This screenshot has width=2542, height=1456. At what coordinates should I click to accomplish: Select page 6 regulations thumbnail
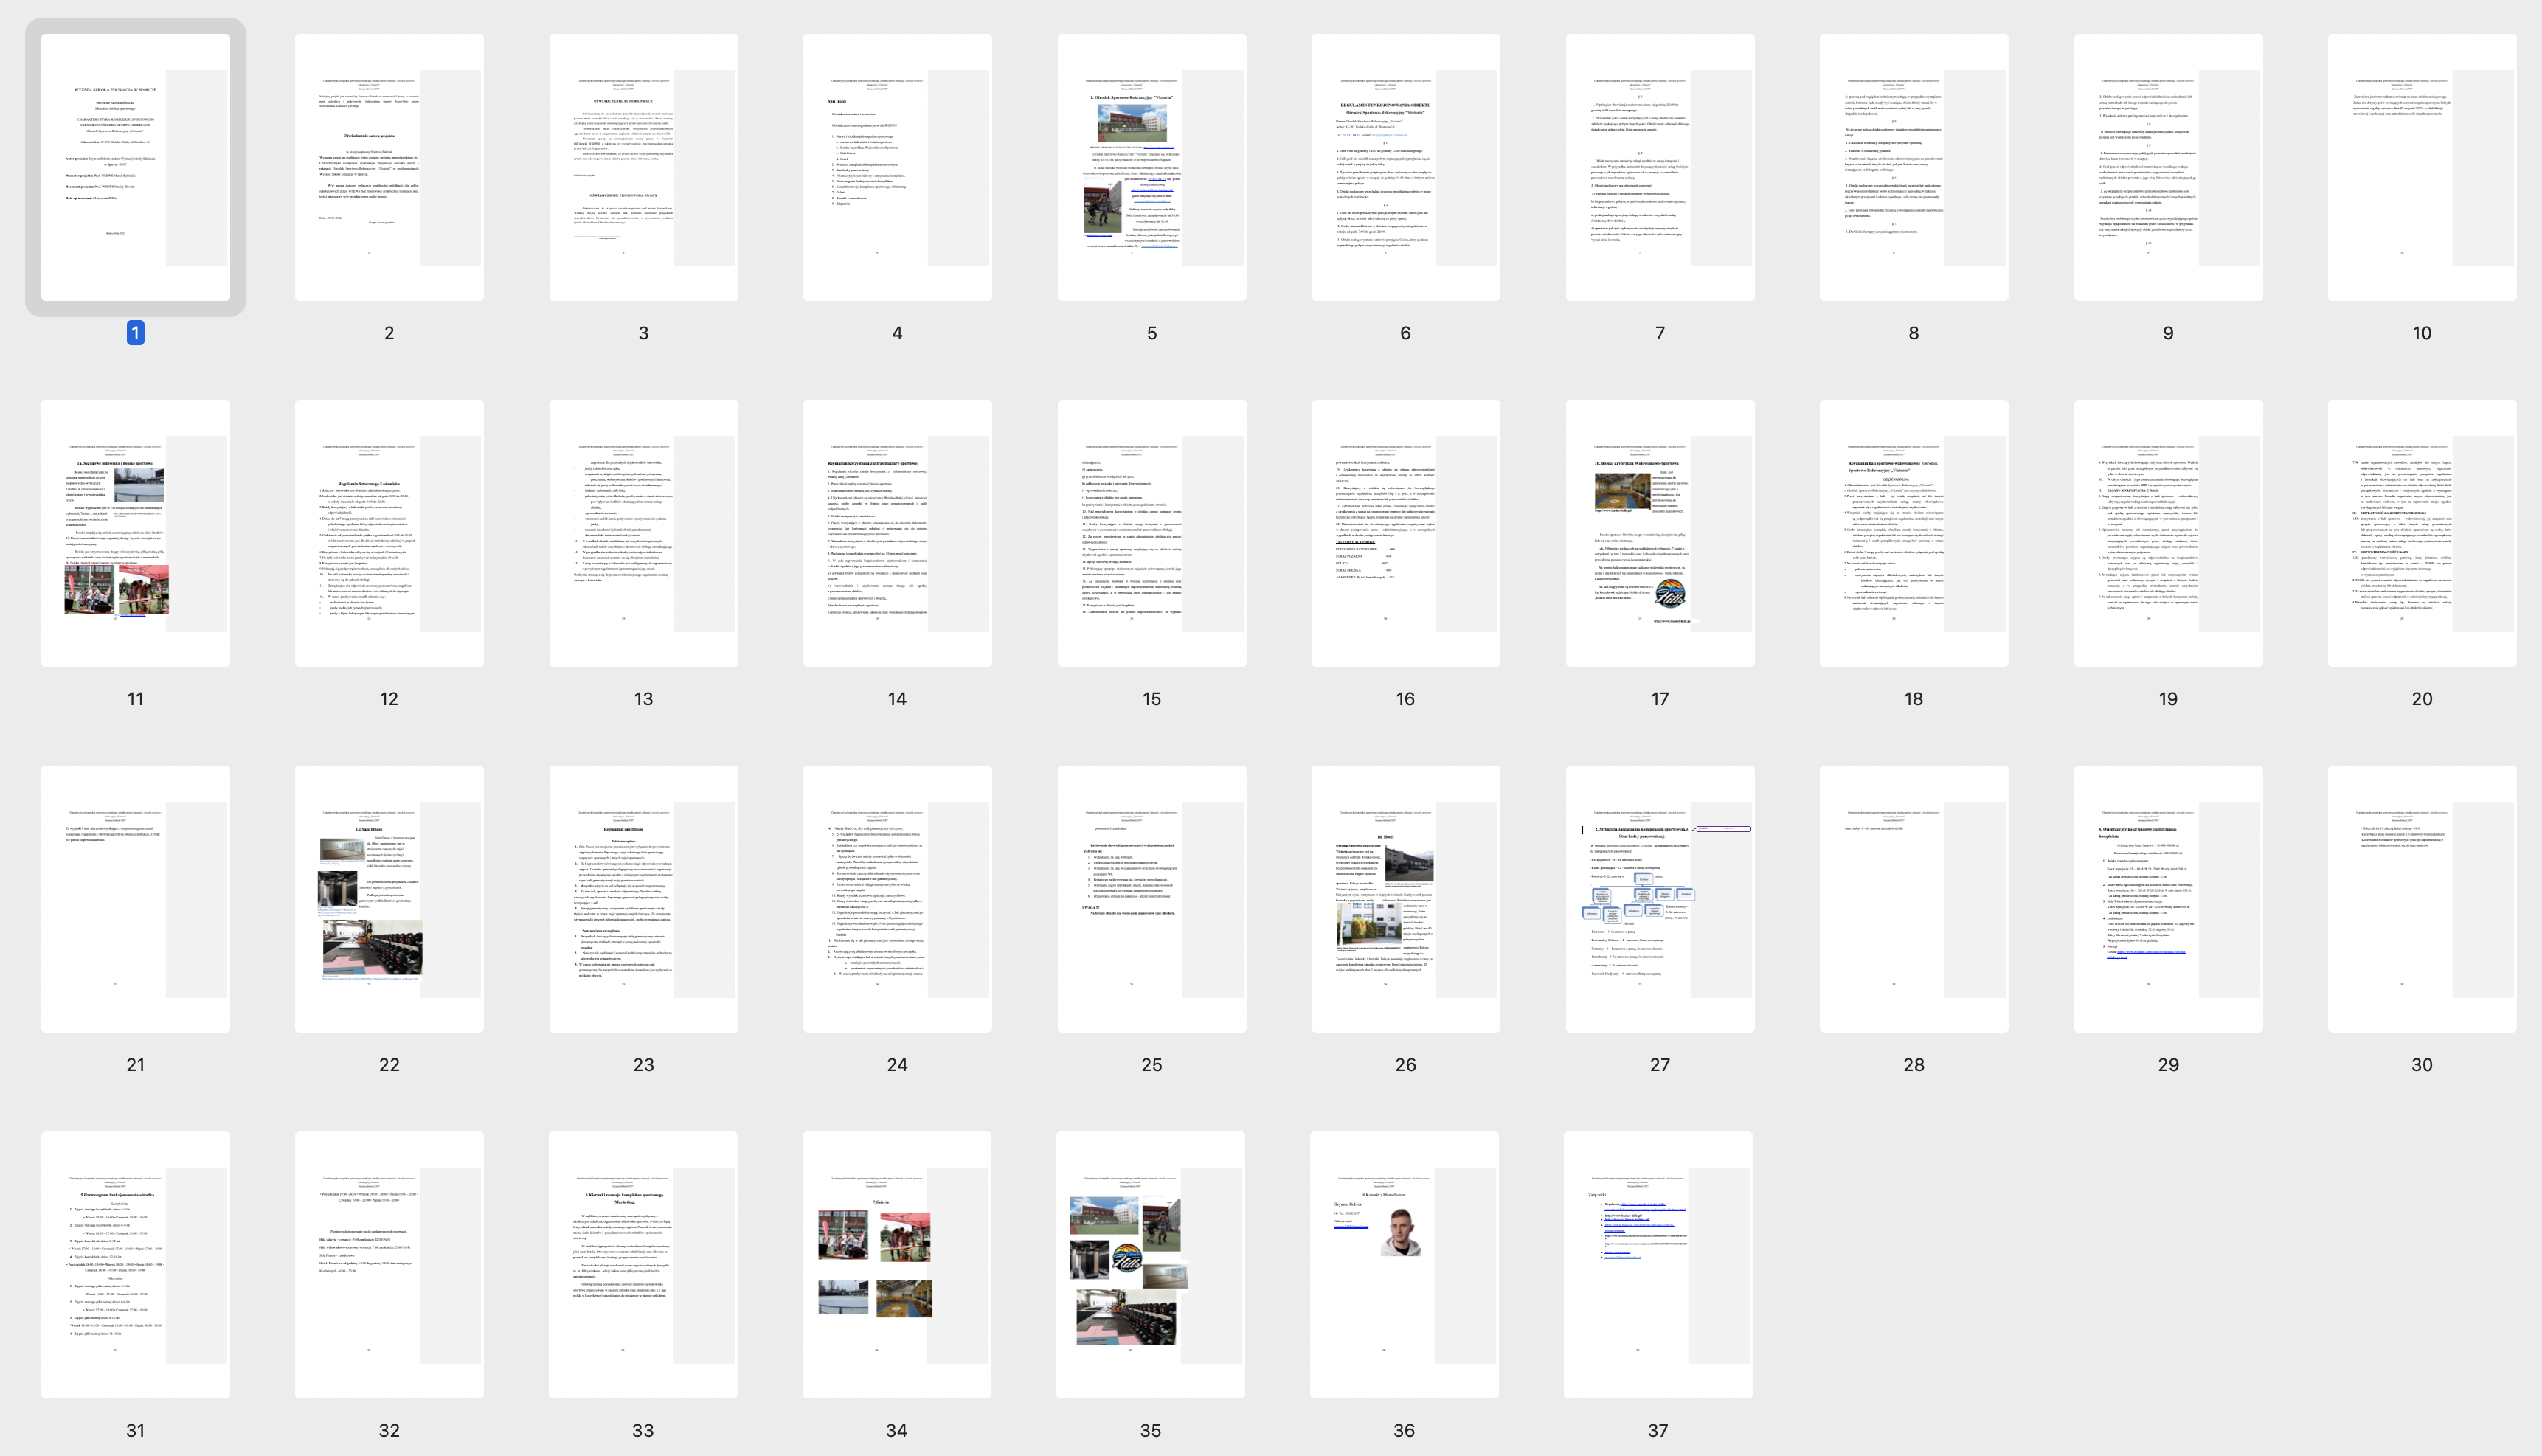coord(1405,167)
